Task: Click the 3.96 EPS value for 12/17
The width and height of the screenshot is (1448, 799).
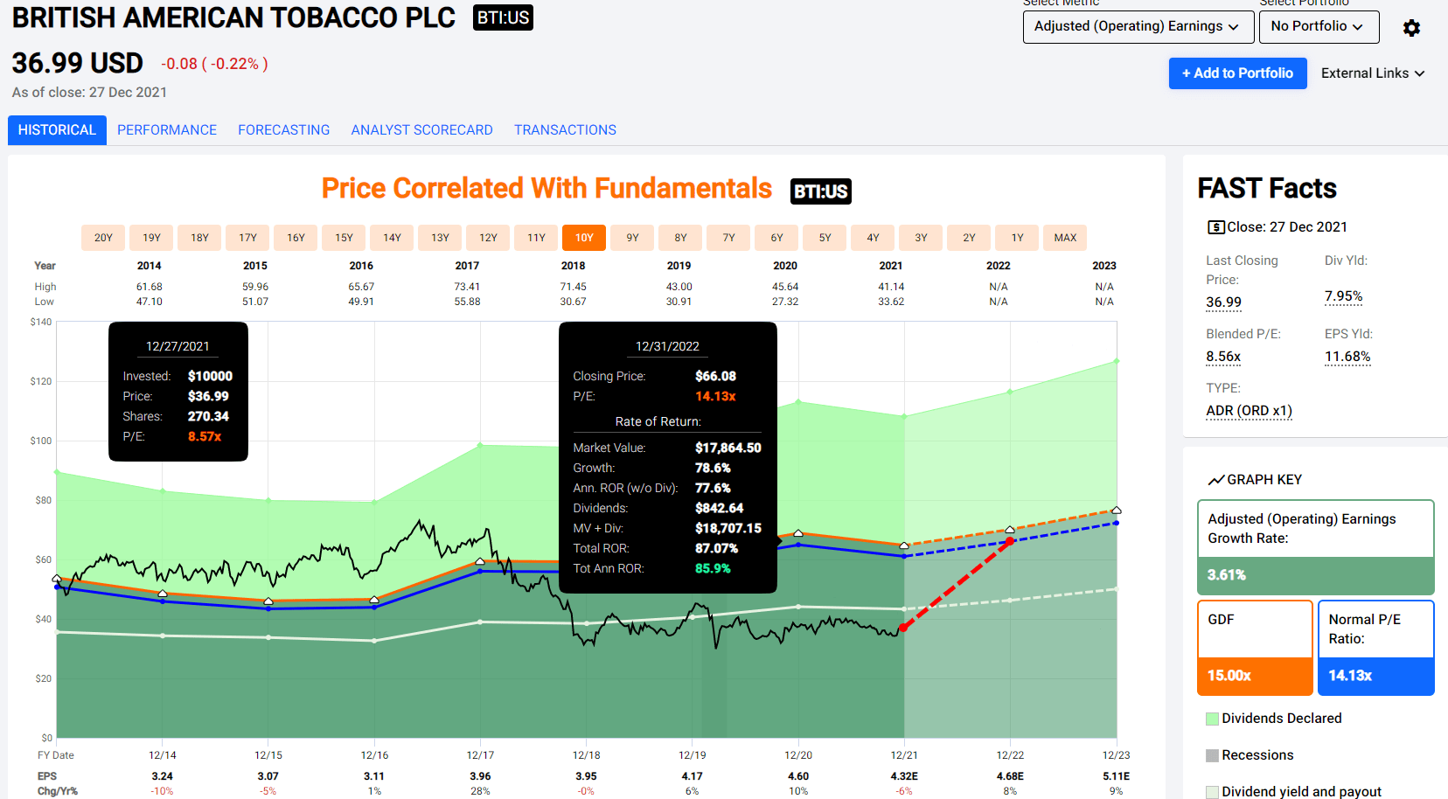Action: pos(480,776)
